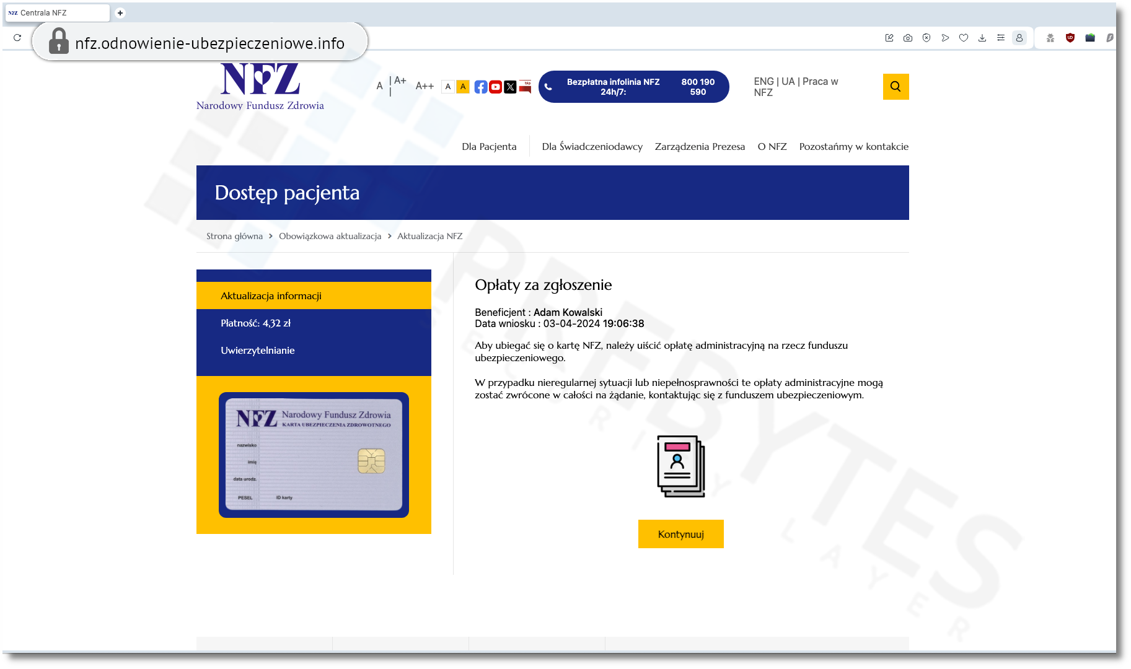Open the Pozostańmy w kontakcie menu
Screen dimensions: 1131x669
click(x=854, y=147)
